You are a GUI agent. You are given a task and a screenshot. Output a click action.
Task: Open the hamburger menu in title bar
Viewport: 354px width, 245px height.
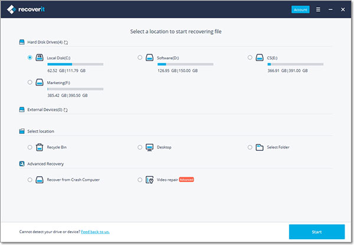318,9
